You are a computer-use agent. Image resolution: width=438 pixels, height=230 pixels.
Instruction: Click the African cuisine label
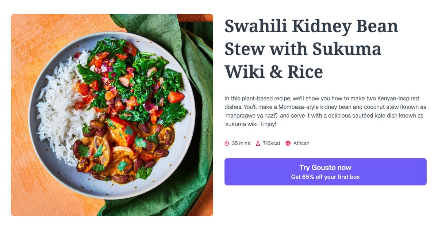301,143
